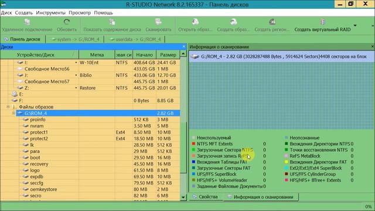The width and height of the screenshot is (375, 211).
Task: Click the para partition icon
Action: pyautogui.click(x=26, y=151)
